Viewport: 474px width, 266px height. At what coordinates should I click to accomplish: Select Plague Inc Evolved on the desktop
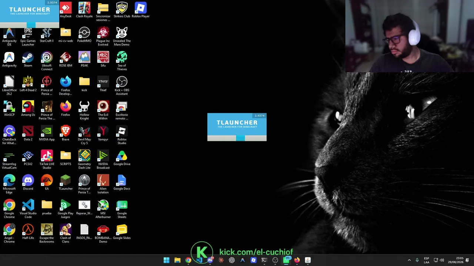103,37
